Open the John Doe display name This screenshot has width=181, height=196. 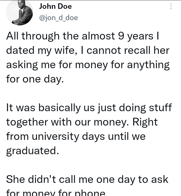(x=55, y=6)
